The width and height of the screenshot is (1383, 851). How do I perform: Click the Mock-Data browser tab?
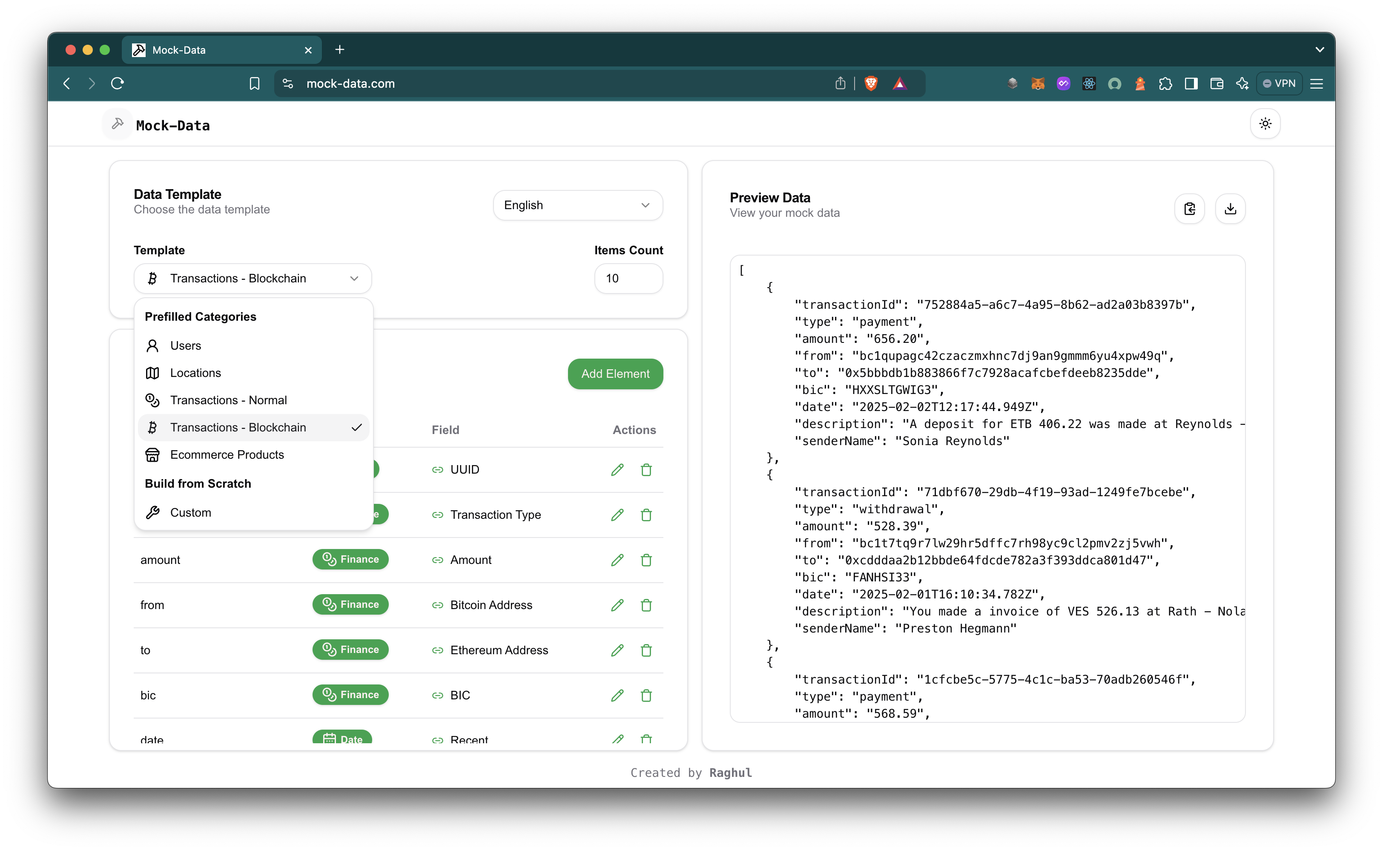222,50
